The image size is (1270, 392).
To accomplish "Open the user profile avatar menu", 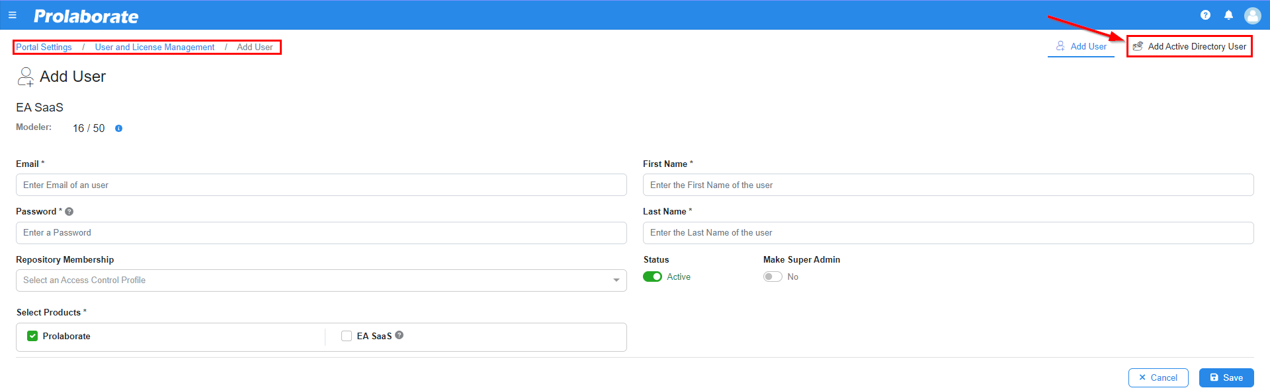I will 1252,15.
